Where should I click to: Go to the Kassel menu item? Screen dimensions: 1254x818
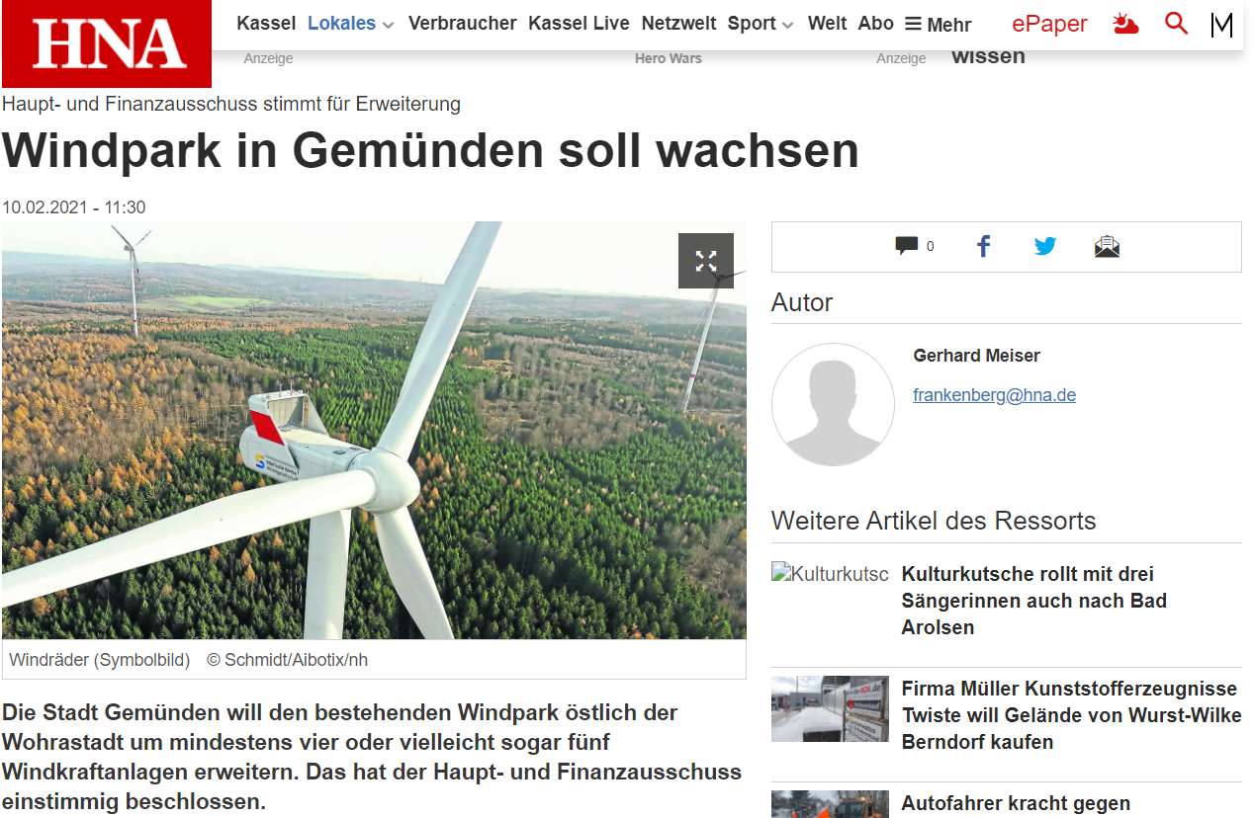(x=266, y=23)
